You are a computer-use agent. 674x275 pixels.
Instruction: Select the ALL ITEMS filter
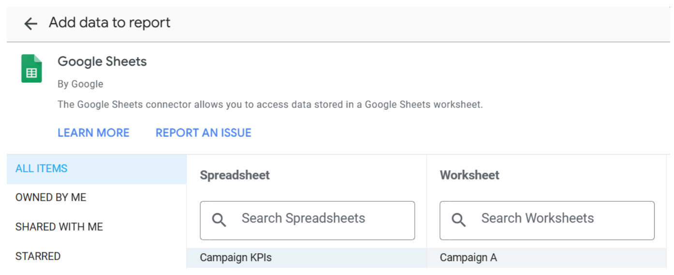[97, 169]
